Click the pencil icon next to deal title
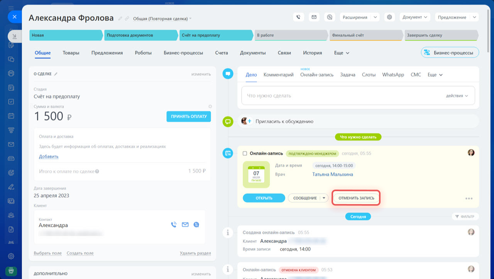494x279 pixels. (x=120, y=18)
